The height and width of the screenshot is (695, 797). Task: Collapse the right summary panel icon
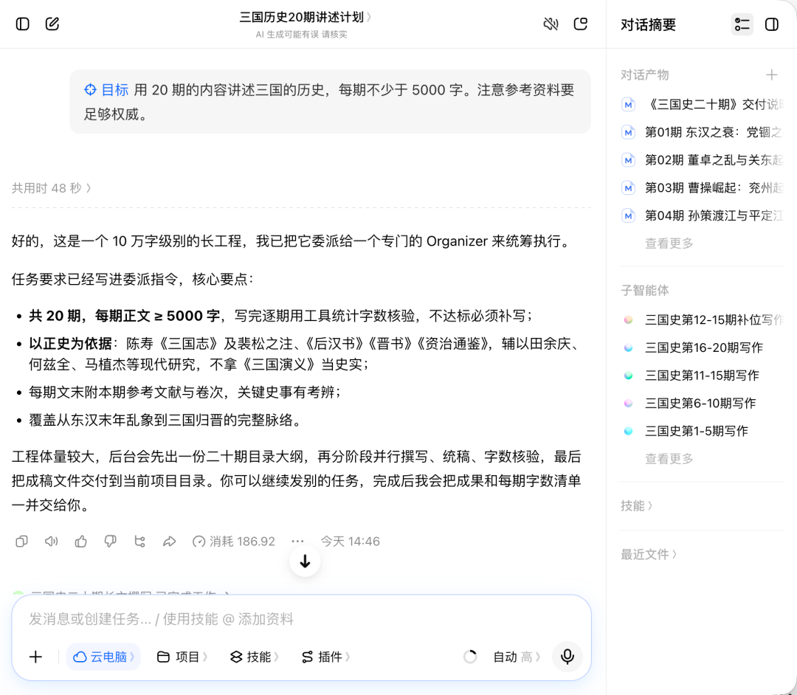click(772, 24)
